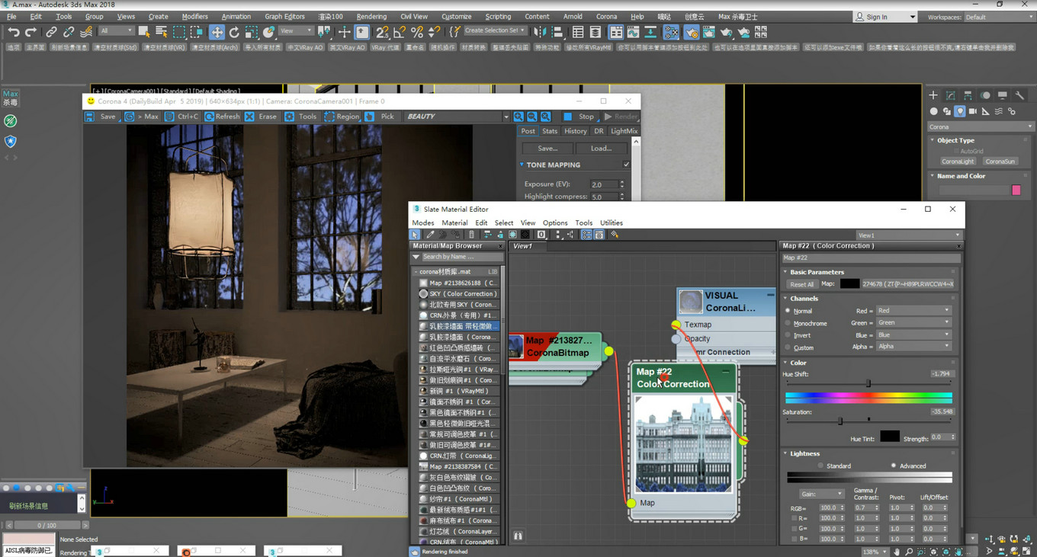
Task: Choose Standard lightness radio button
Action: [820, 466]
